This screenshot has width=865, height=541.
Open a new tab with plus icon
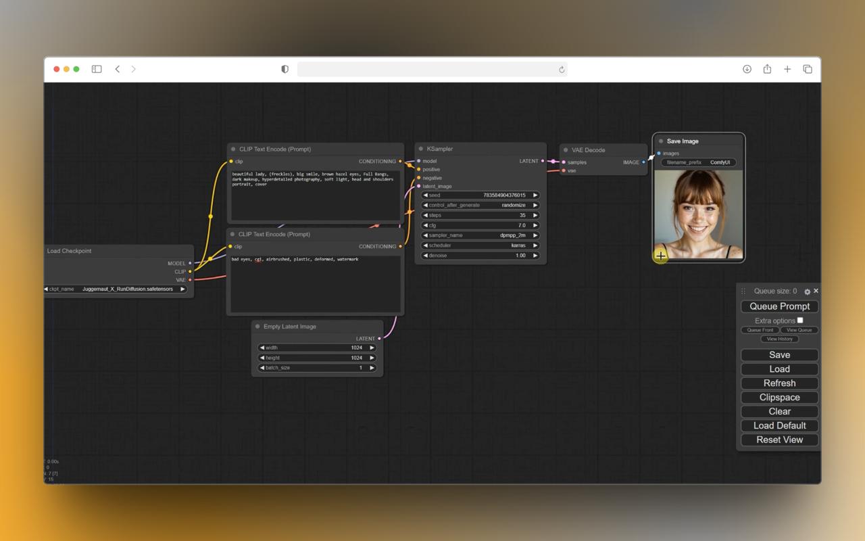coord(787,69)
